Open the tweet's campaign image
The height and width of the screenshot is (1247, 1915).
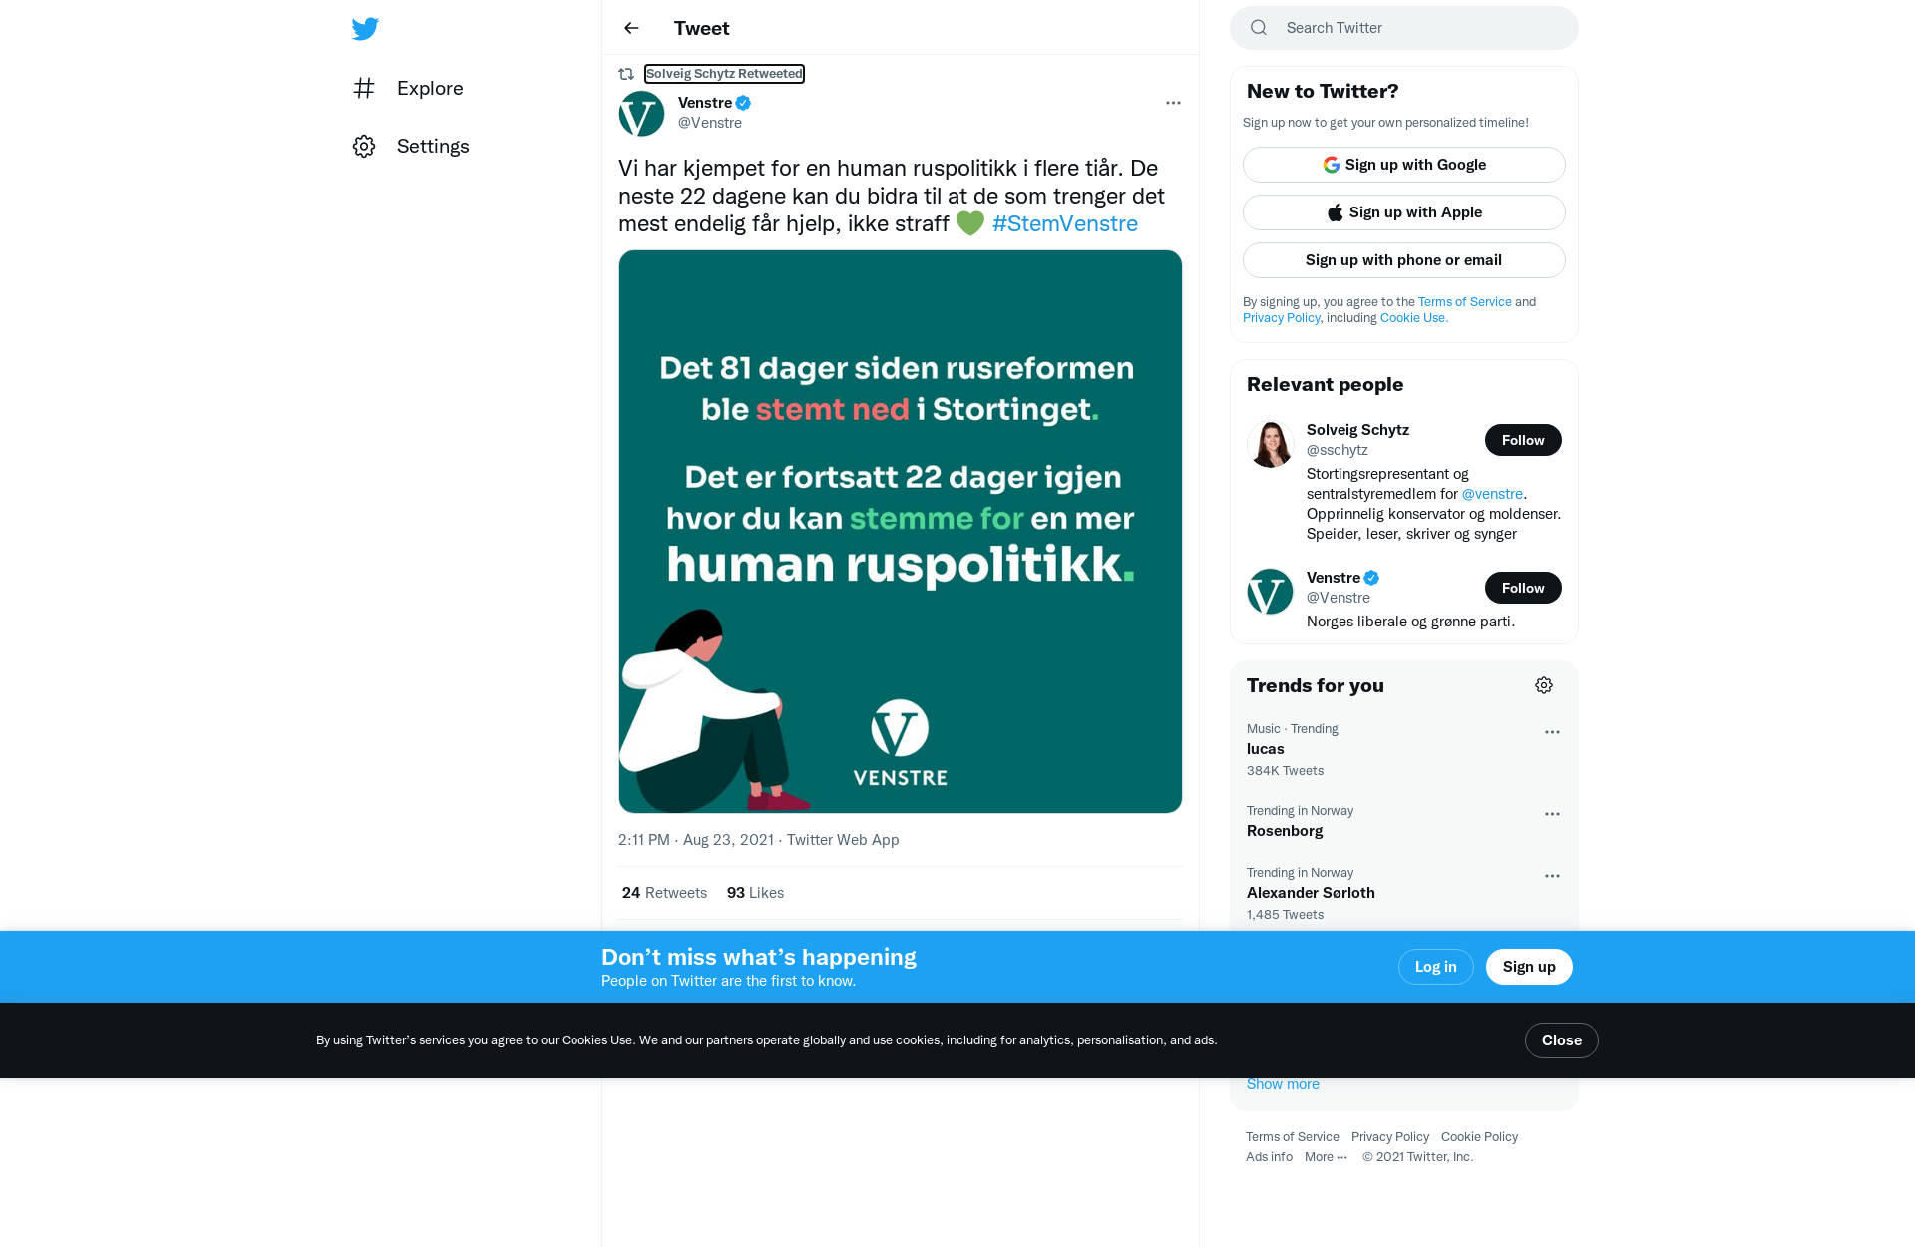tap(900, 531)
